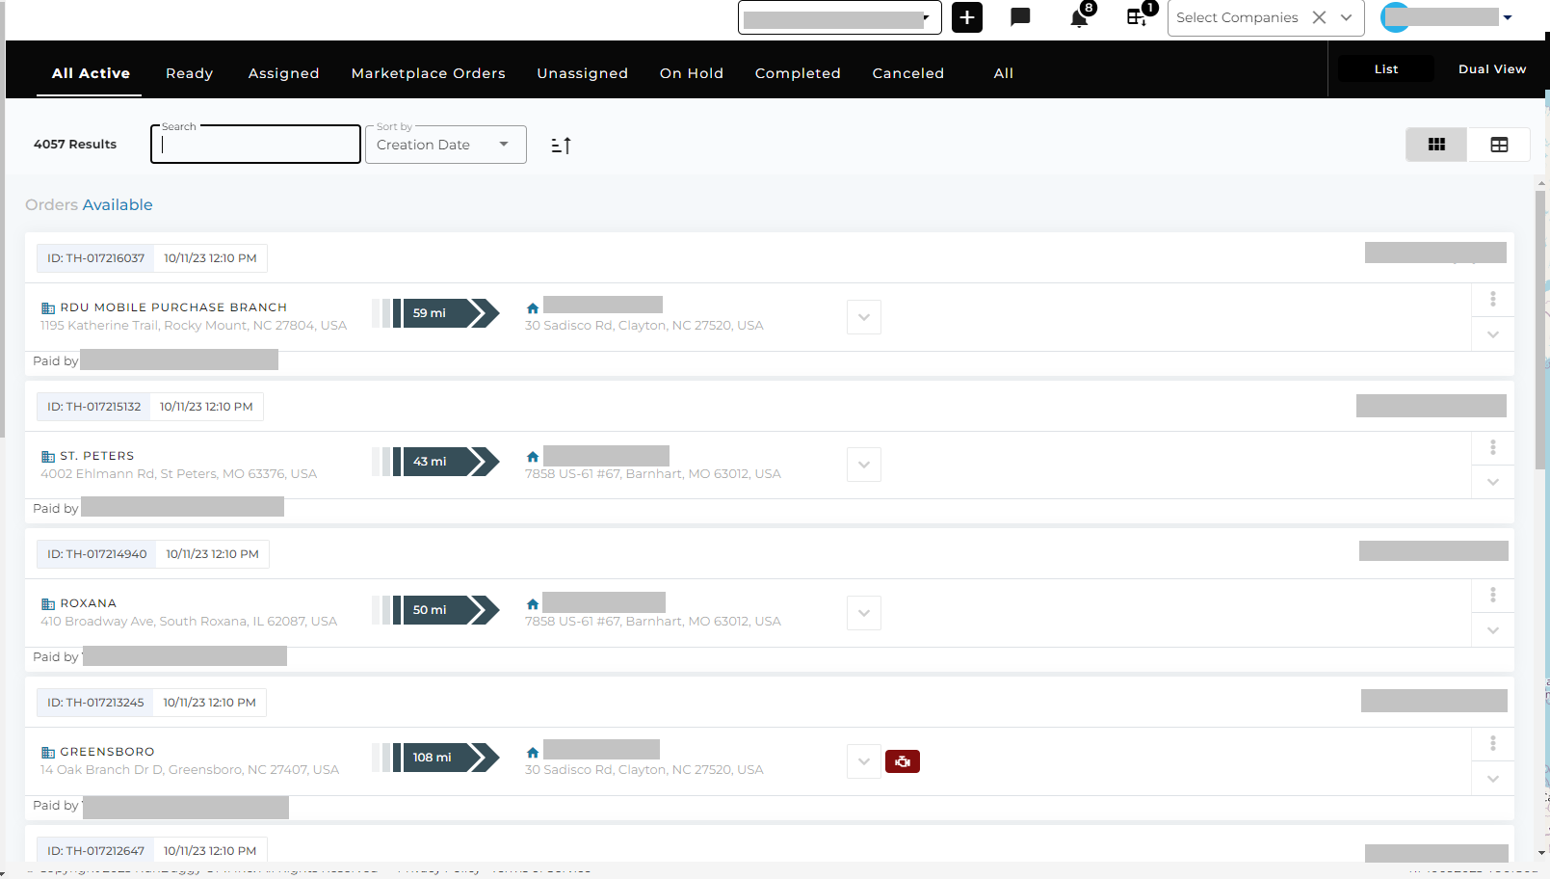
Task: Select the Dual View button
Action: tap(1492, 69)
